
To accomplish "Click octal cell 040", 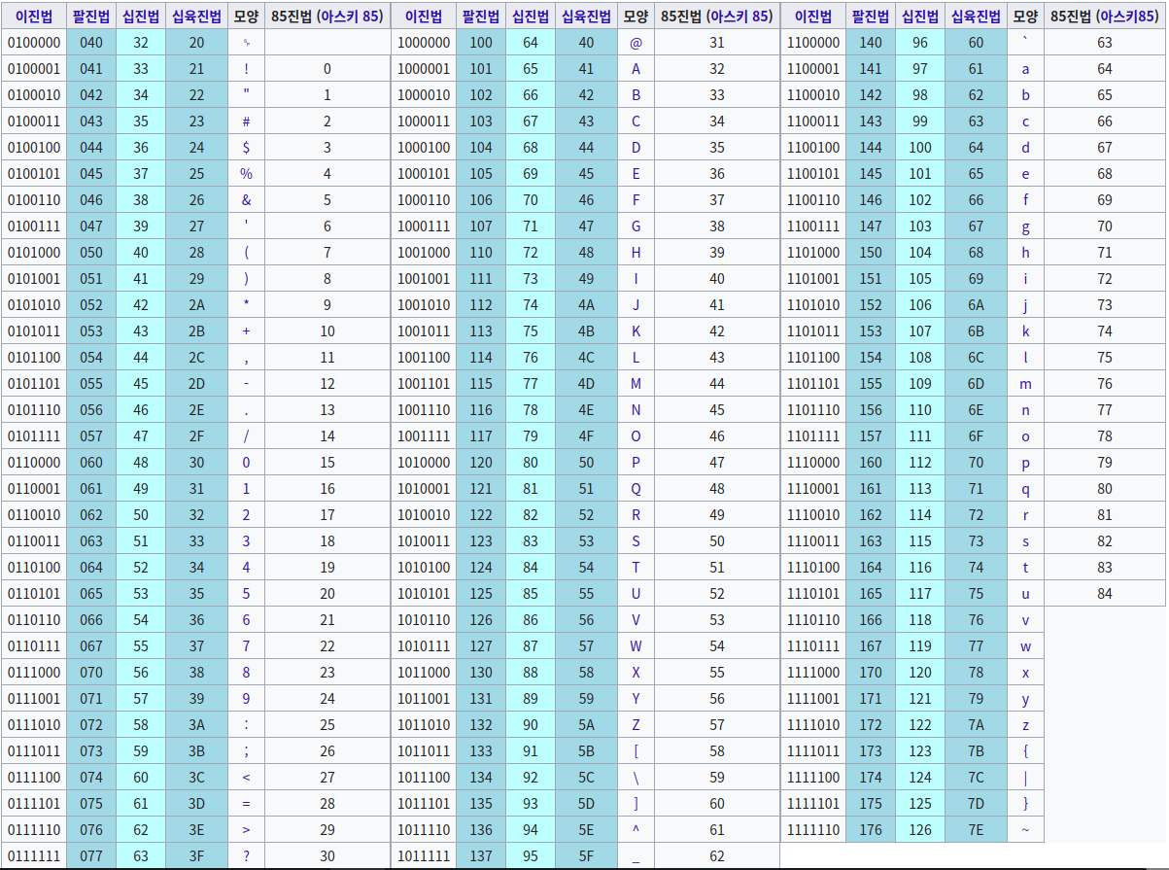I will 91,43.
